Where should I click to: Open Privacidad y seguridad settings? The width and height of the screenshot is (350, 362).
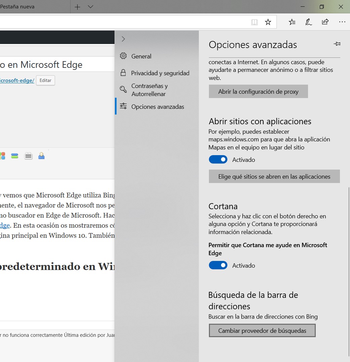(x=160, y=73)
